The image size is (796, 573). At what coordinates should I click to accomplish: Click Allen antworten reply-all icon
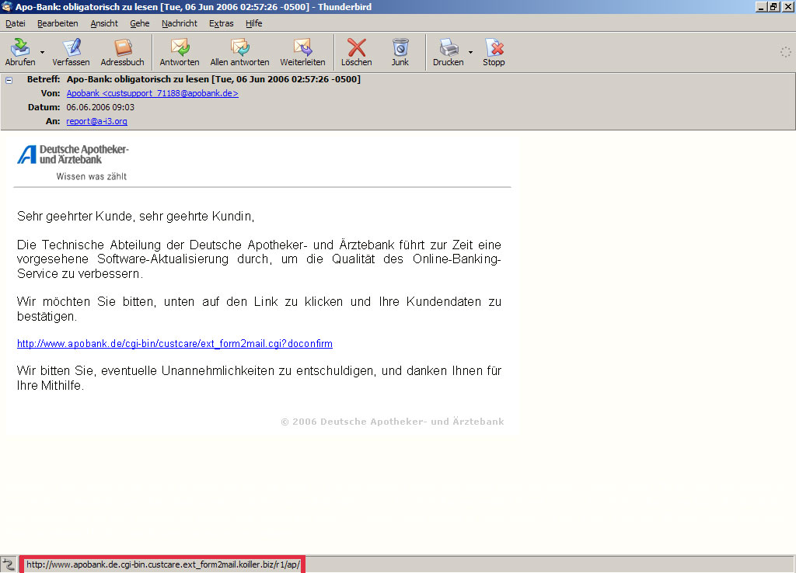point(239,47)
